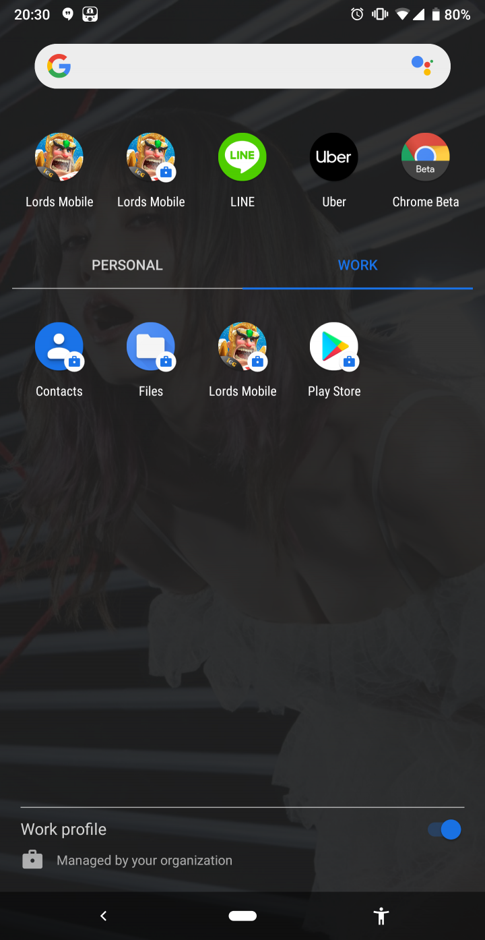Image resolution: width=485 pixels, height=940 pixels.
Task: Open the Uber app
Action: pos(334,157)
